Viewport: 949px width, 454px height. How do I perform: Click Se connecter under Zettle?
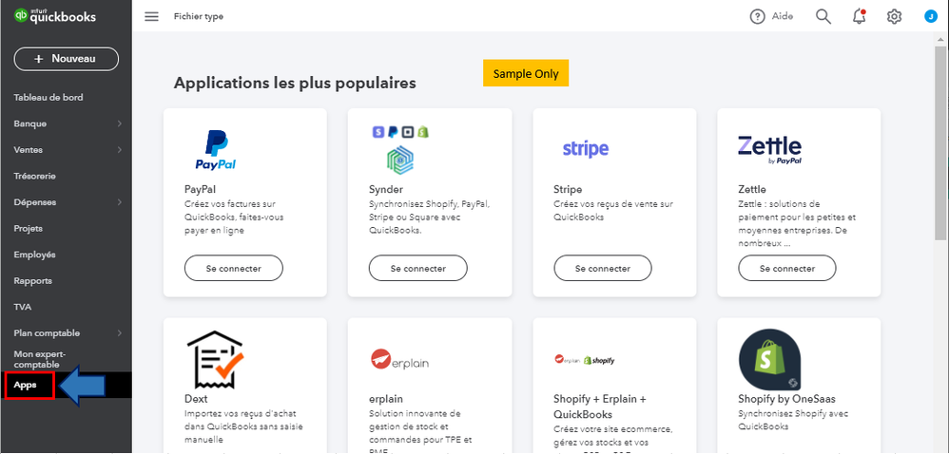[x=786, y=269]
